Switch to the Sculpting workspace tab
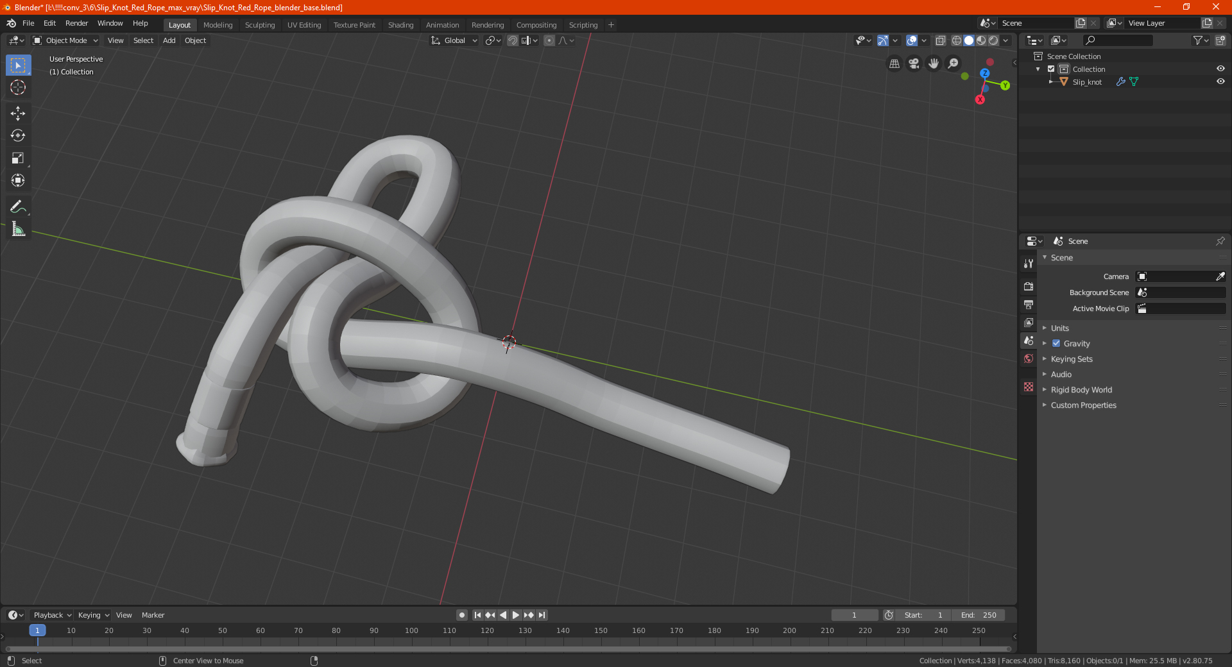Viewport: 1232px width, 667px height. (260, 25)
